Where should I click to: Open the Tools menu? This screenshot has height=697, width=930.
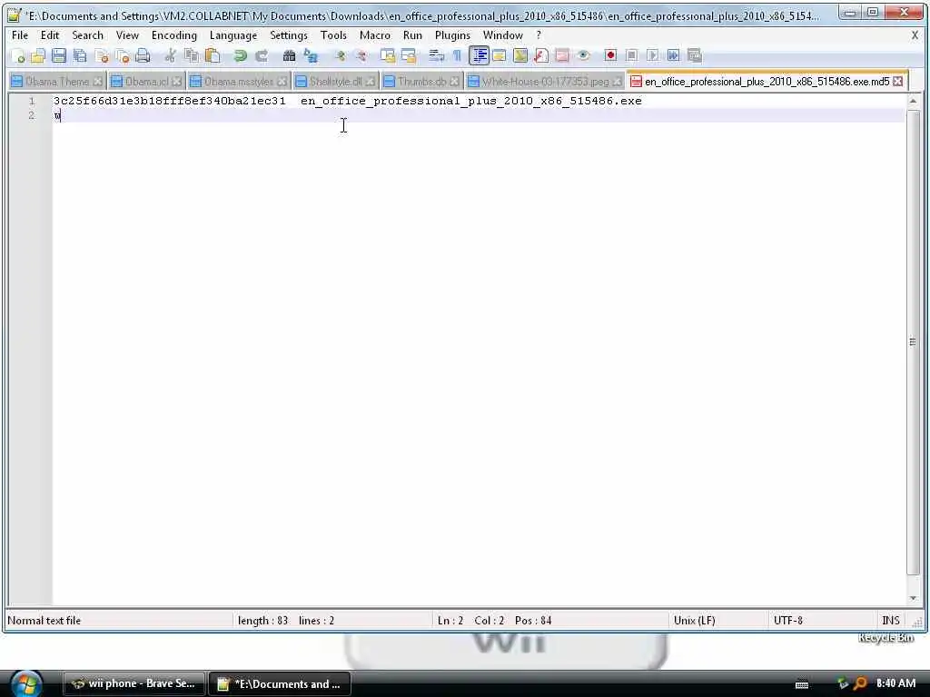click(x=333, y=35)
